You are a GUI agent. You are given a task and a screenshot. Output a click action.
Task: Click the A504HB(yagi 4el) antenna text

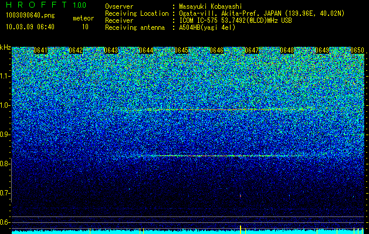(x=207, y=27)
